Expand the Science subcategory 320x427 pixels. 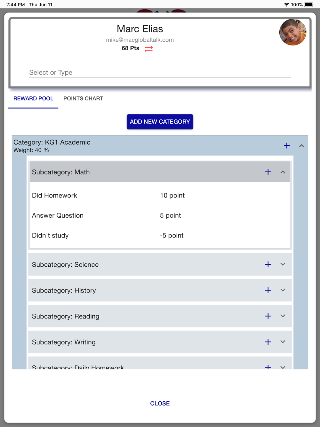(283, 264)
